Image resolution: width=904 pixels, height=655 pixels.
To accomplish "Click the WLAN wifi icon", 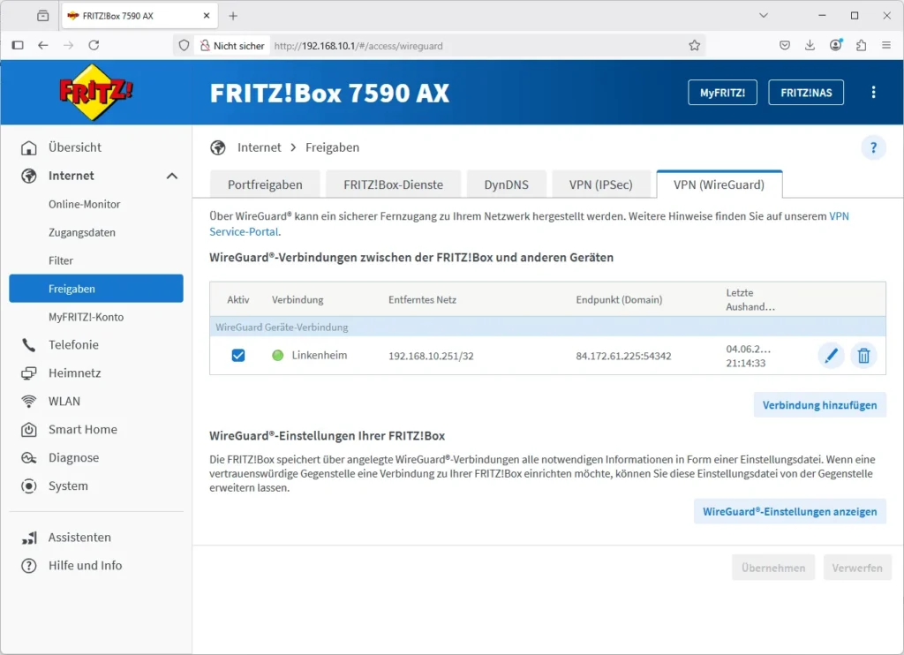I will [x=29, y=402].
